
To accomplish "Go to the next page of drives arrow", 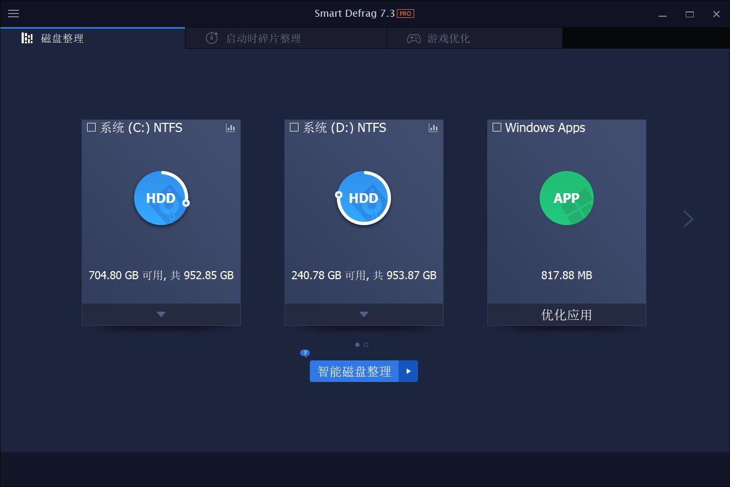I will click(x=688, y=219).
